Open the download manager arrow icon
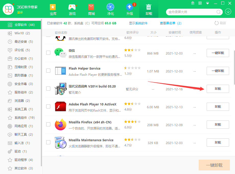235x174 pixels. tap(228, 12)
